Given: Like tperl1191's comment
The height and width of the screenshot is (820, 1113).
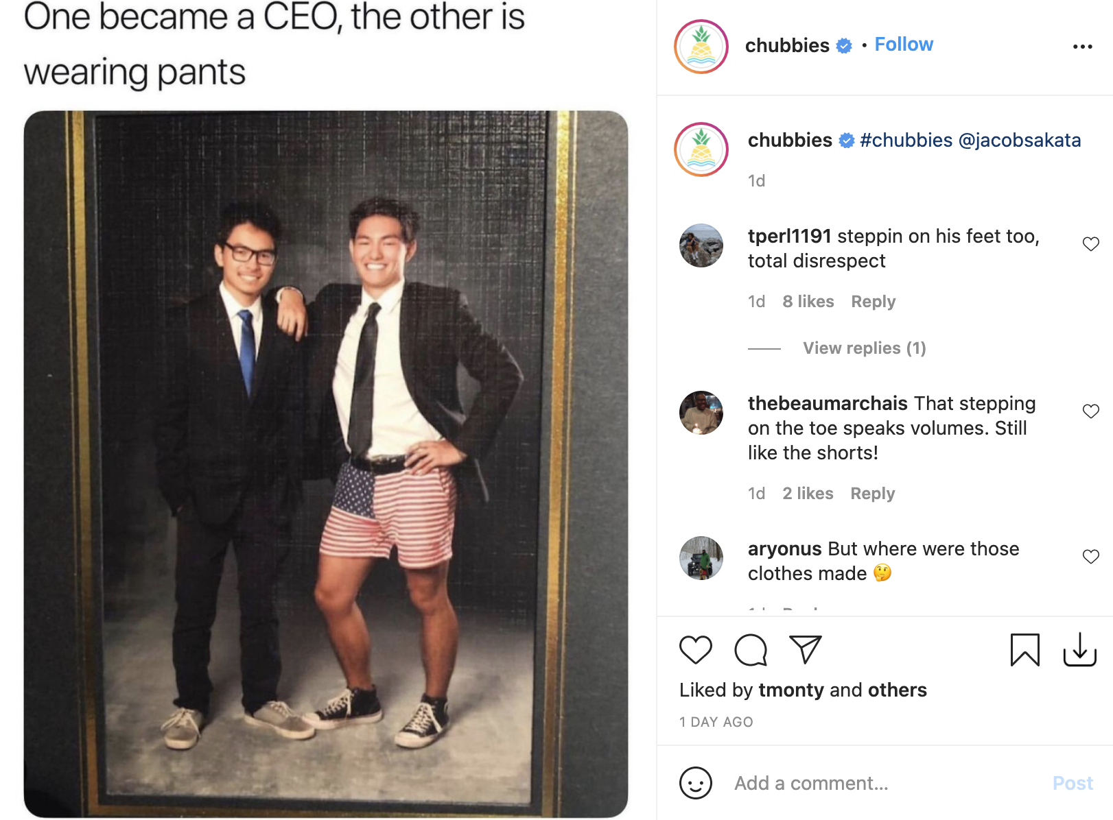Looking at the screenshot, I should pyautogui.click(x=1090, y=244).
